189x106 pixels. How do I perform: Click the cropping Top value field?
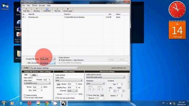[x=119, y=84]
